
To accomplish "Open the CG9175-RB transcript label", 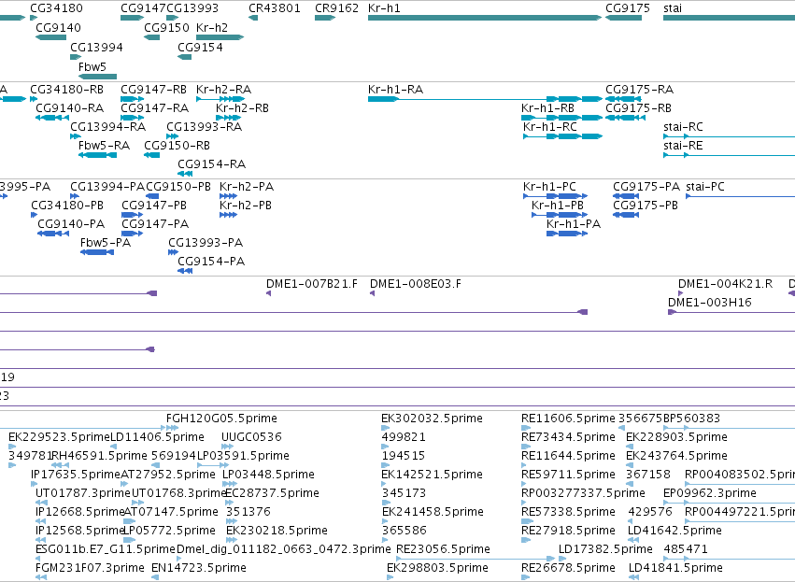I will [638, 108].
